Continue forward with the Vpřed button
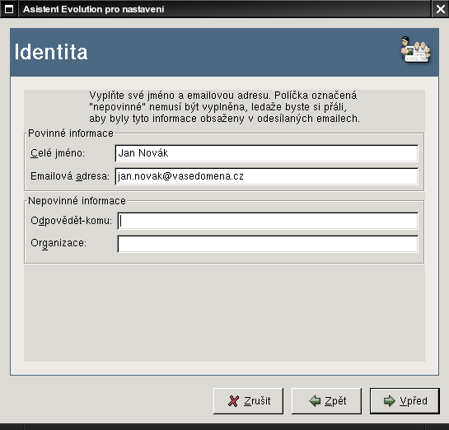Viewport: 449px width, 430px height. [405, 401]
